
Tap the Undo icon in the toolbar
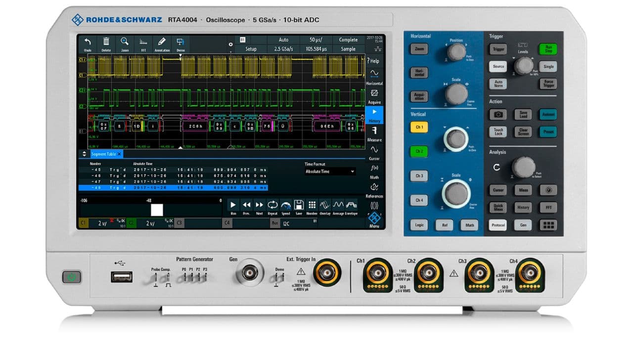(88, 44)
